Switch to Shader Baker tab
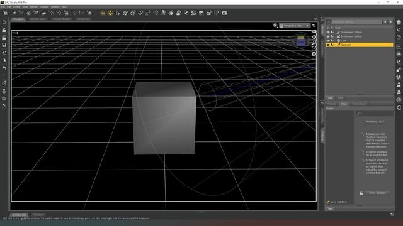 click(359, 104)
